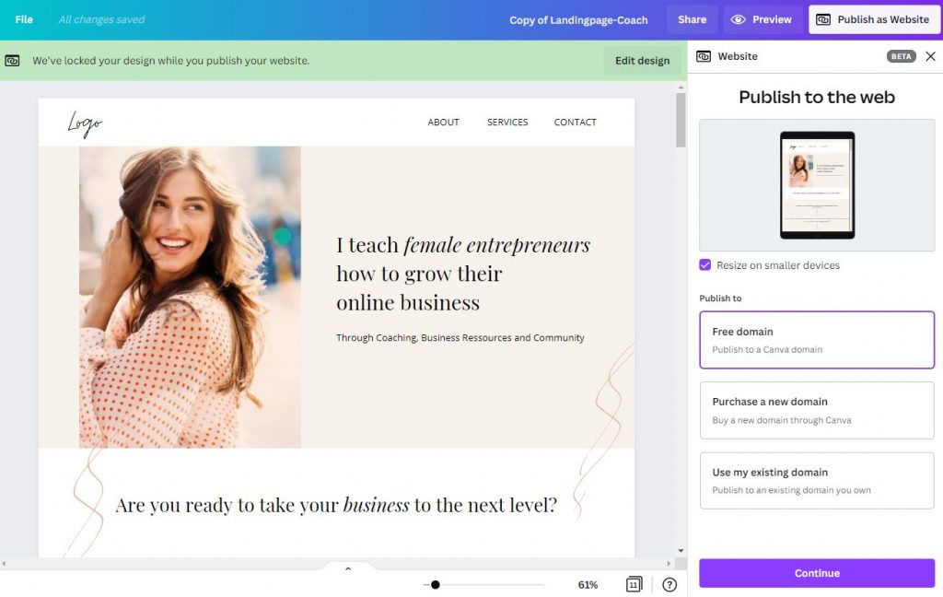Adjust the zoom slider handle
Screen dimensions: 943x597
[434, 584]
